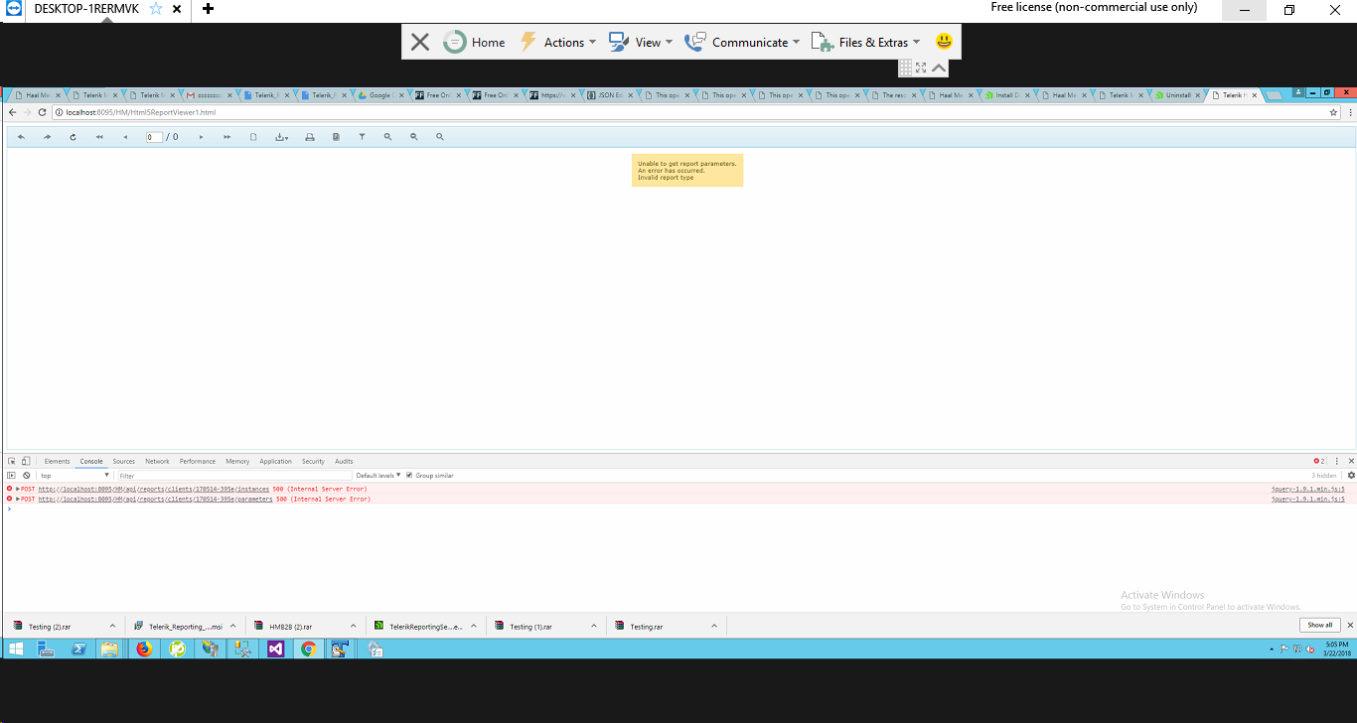Bookmark this page with the star

tap(1334, 112)
